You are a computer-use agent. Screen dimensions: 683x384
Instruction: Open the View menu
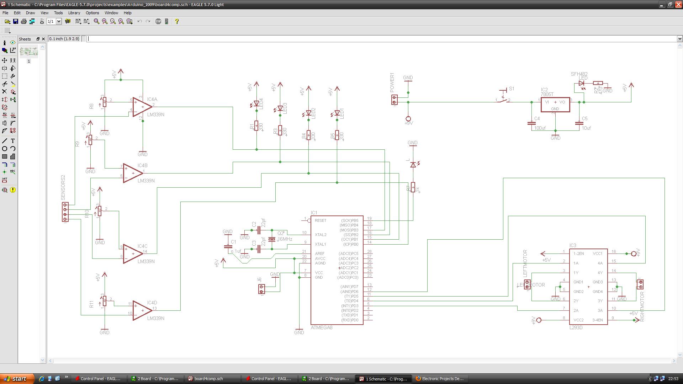44,13
